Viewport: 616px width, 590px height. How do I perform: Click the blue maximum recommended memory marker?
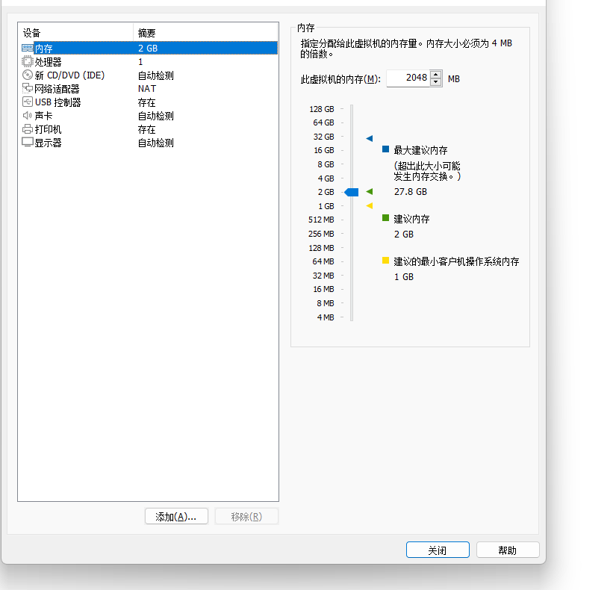369,138
